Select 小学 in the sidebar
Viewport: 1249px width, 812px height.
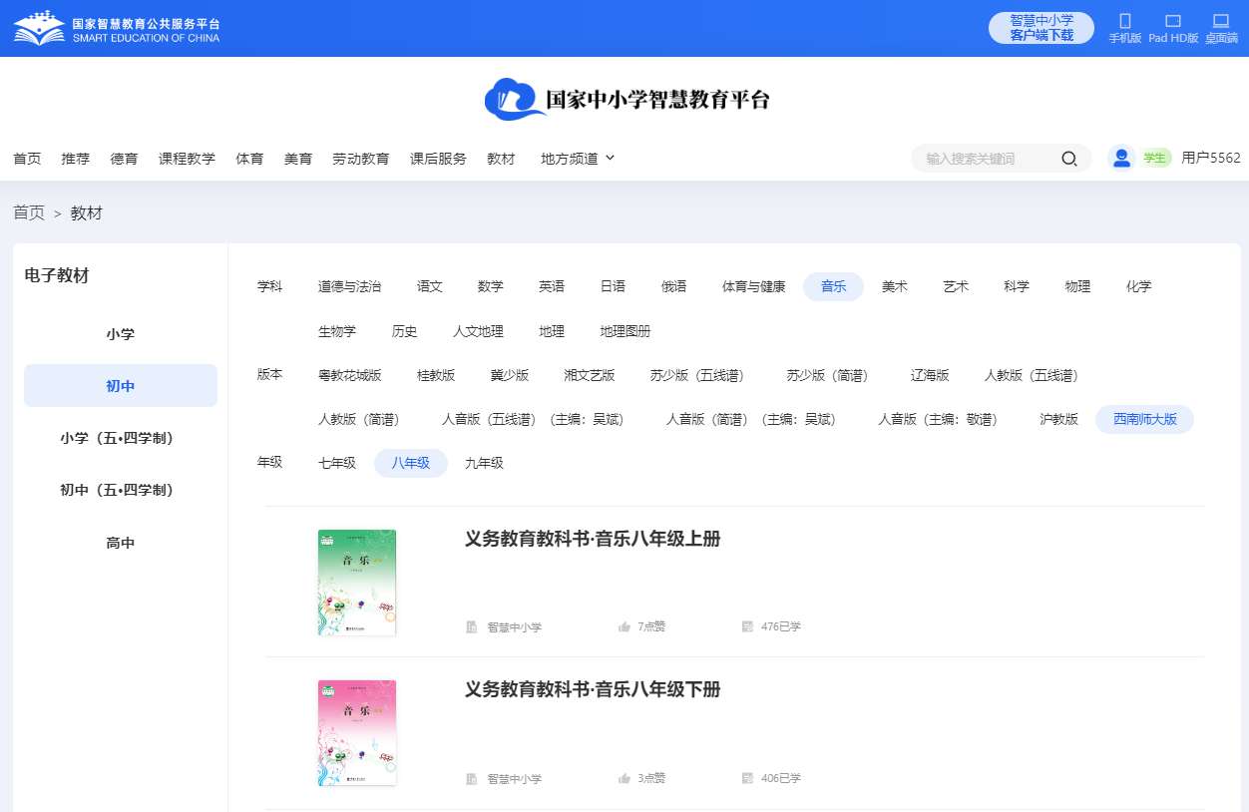pyautogui.click(x=121, y=334)
